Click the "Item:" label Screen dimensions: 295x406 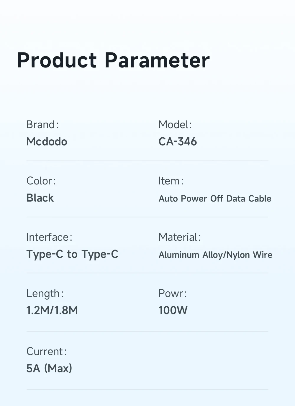coord(171,181)
